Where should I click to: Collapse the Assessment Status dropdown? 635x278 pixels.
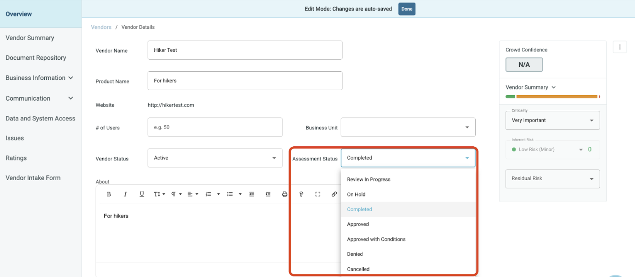tap(408, 158)
